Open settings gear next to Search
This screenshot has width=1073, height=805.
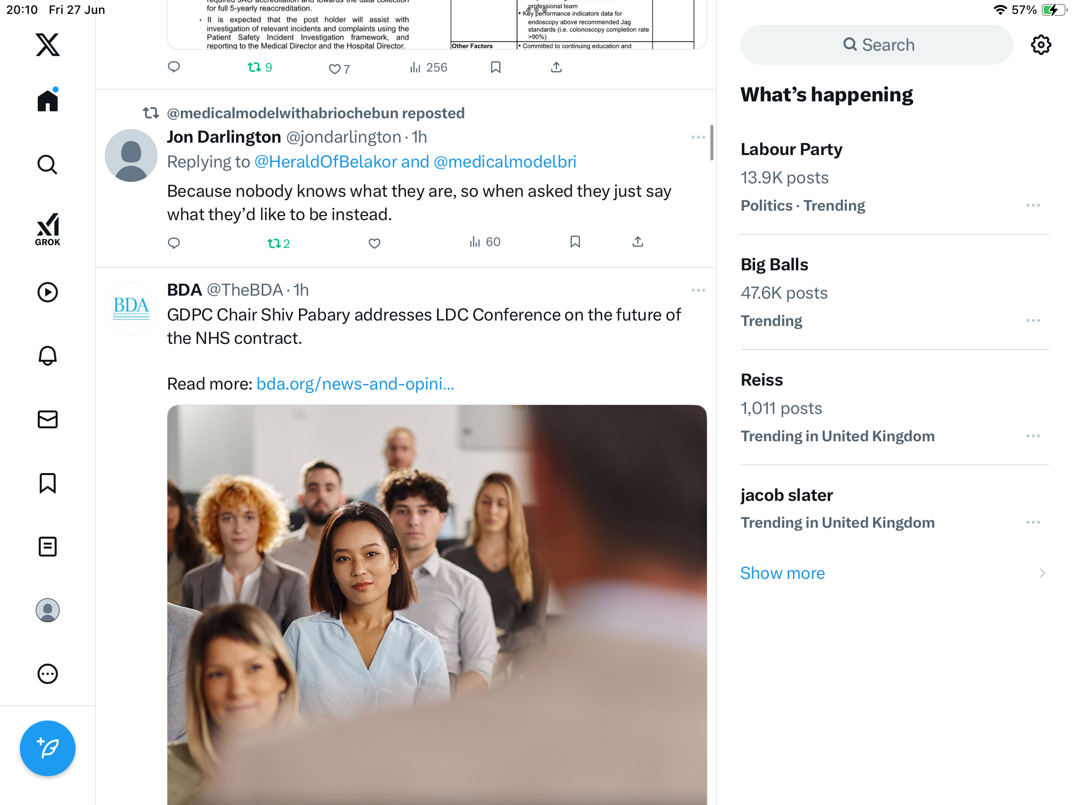point(1041,45)
